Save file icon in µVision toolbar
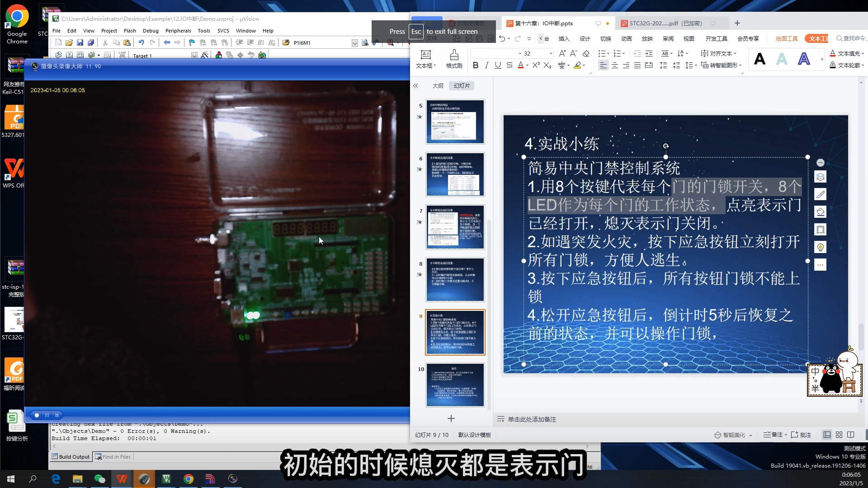Image resolution: width=868 pixels, height=488 pixels. (x=80, y=42)
